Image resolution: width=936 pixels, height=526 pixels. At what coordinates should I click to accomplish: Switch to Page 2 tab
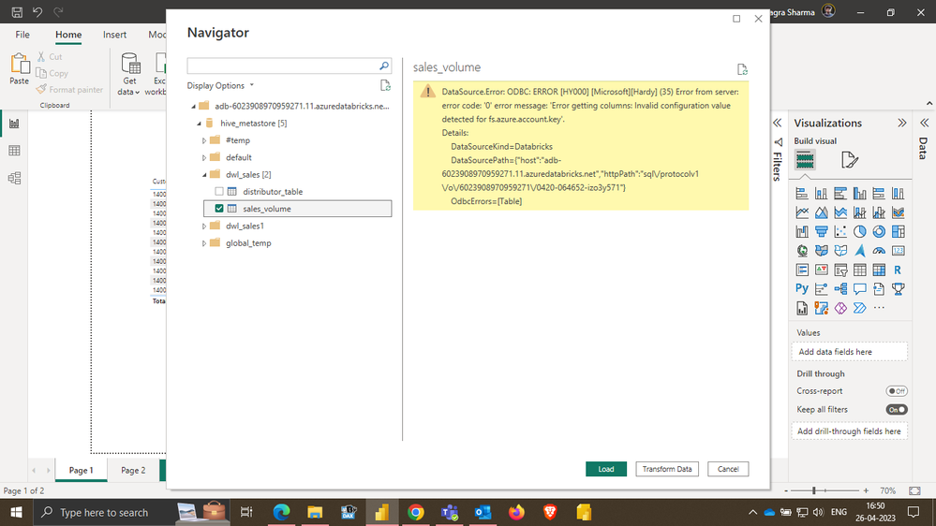pos(133,470)
